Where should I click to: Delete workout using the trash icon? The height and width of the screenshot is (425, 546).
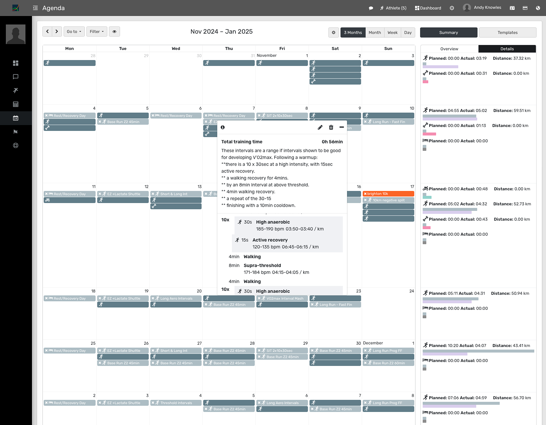pos(331,127)
